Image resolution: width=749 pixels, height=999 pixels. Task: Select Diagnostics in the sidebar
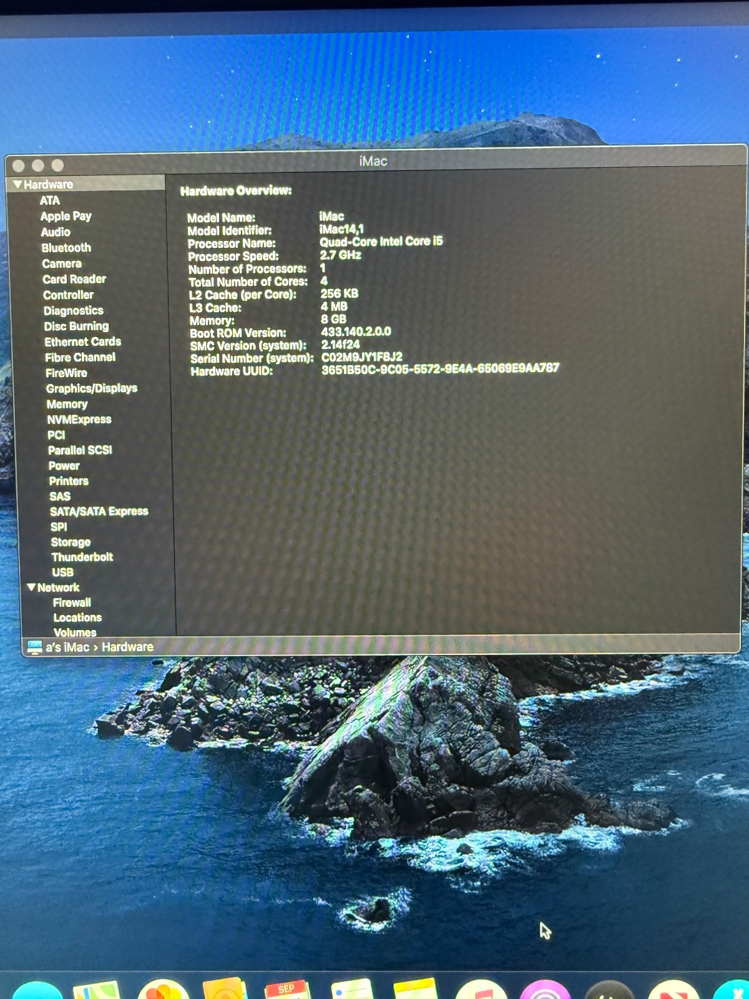tap(73, 310)
